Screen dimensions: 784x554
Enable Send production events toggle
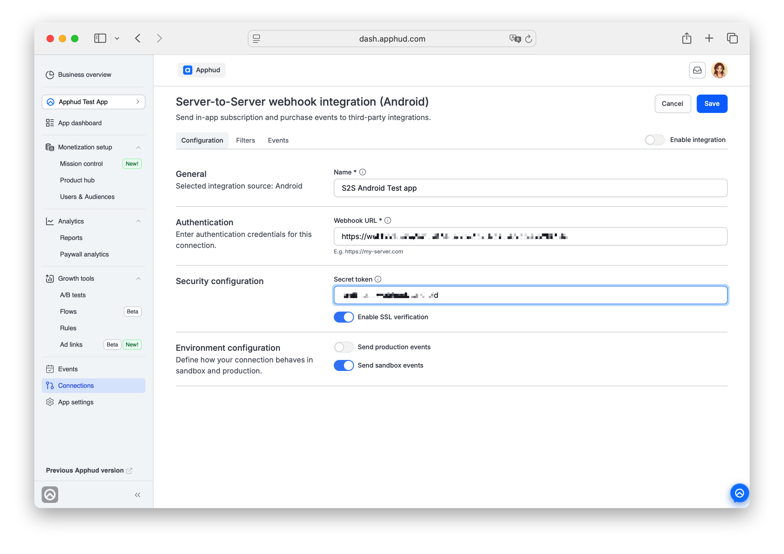[x=344, y=347]
